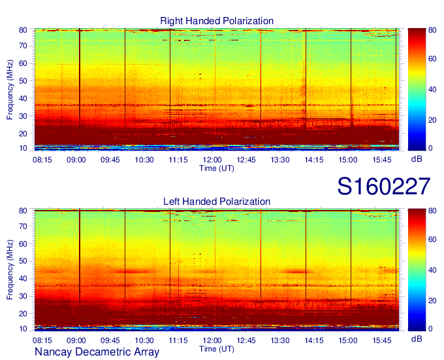Click the top plot's 'Frequency (MHz)' axis label
The width and height of the screenshot is (444, 360).
(x=10, y=89)
